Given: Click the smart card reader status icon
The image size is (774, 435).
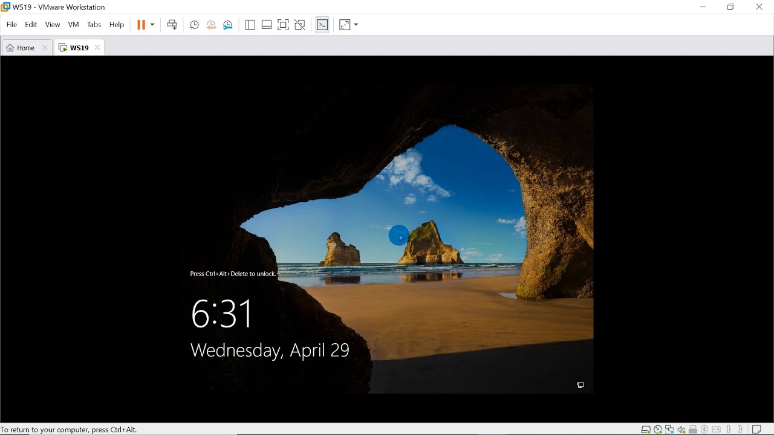Looking at the screenshot, I should (717, 430).
